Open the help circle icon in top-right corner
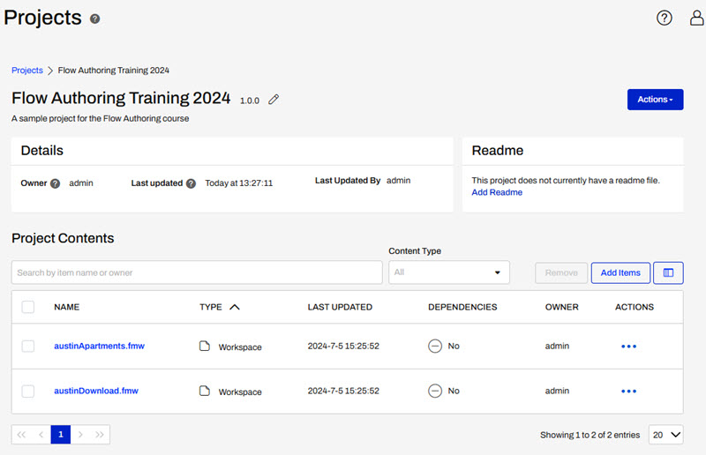 click(x=665, y=18)
